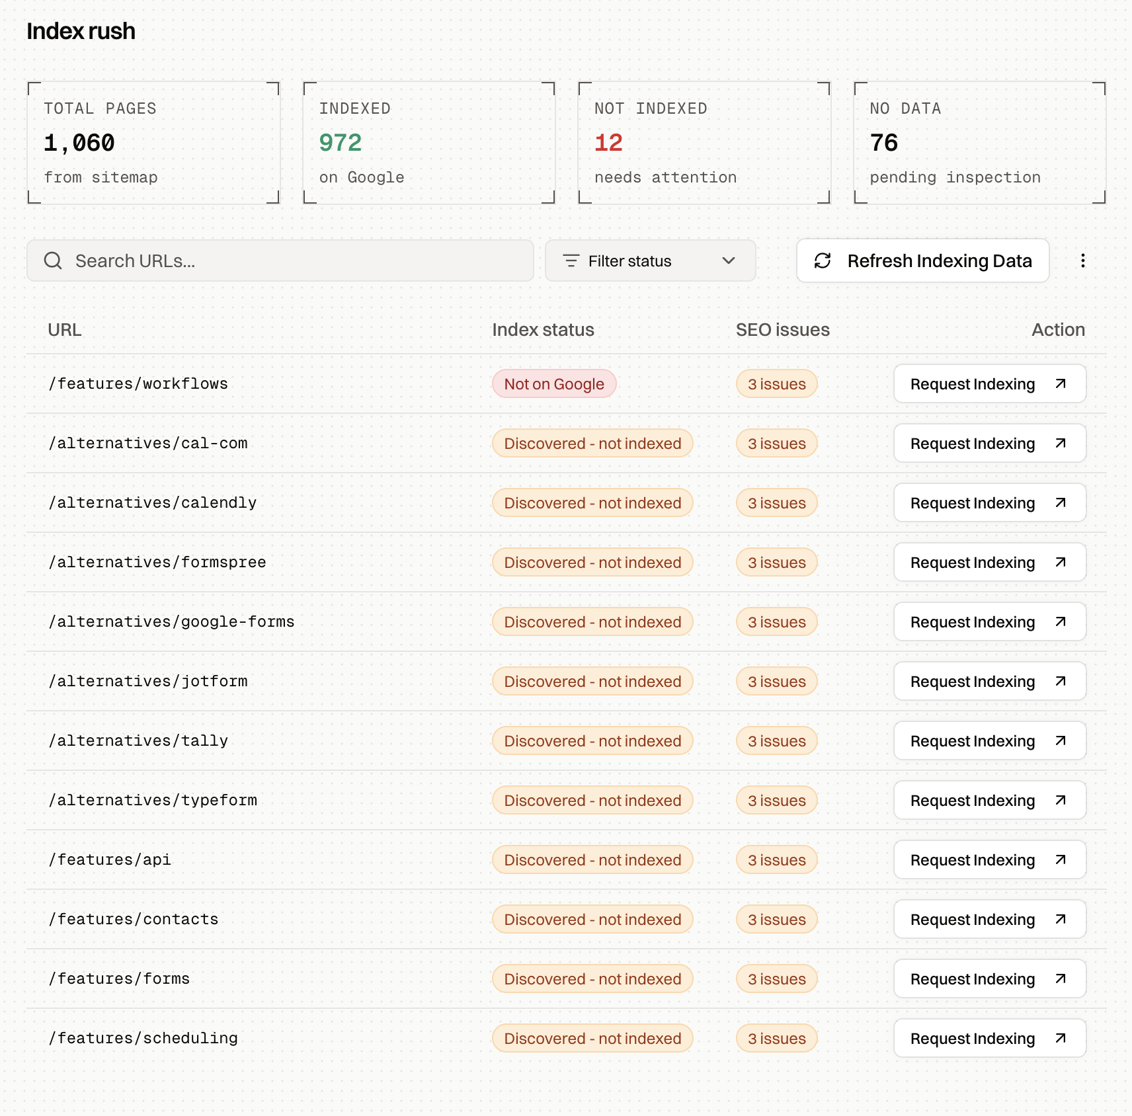Request Indexing for /alternatives/typeform
The image size is (1132, 1116).
pyautogui.click(x=990, y=800)
